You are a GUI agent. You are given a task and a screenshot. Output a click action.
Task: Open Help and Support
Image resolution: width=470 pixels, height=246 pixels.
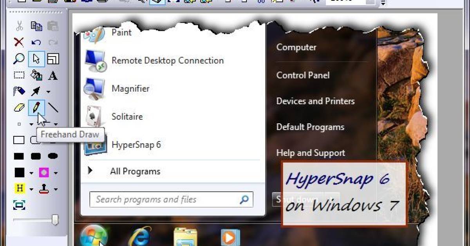310,153
